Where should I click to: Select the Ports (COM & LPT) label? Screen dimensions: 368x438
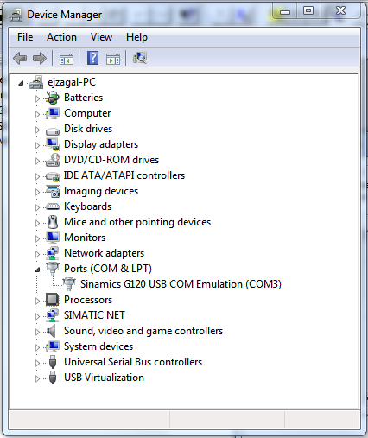click(108, 269)
